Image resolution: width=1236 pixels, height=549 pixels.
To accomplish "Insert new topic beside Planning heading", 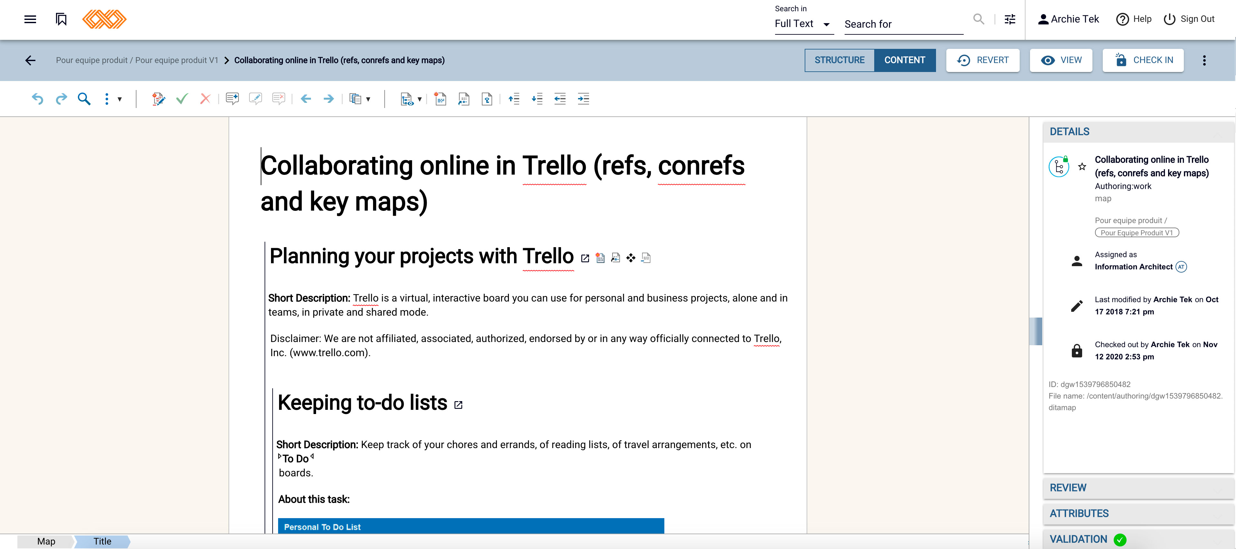I will point(600,258).
